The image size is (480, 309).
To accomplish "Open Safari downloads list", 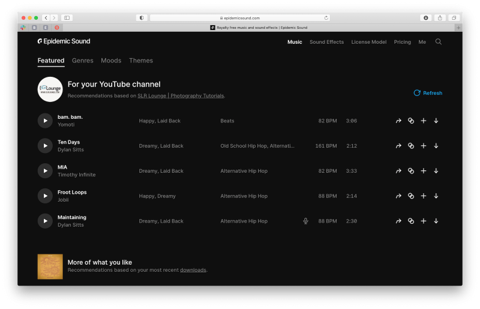I will pos(426,18).
